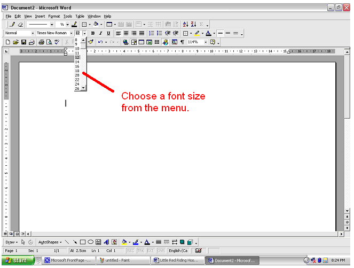Image resolution: width=354 pixels, height=268 pixels.
Task: Switch to Little Red Riding Hood window
Action: tap(178, 261)
